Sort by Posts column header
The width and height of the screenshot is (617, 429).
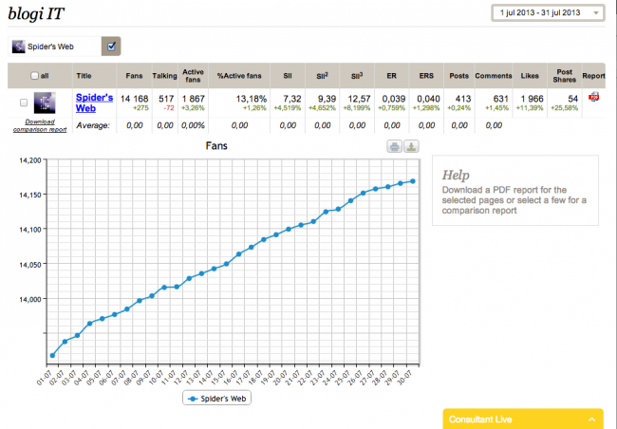[458, 76]
